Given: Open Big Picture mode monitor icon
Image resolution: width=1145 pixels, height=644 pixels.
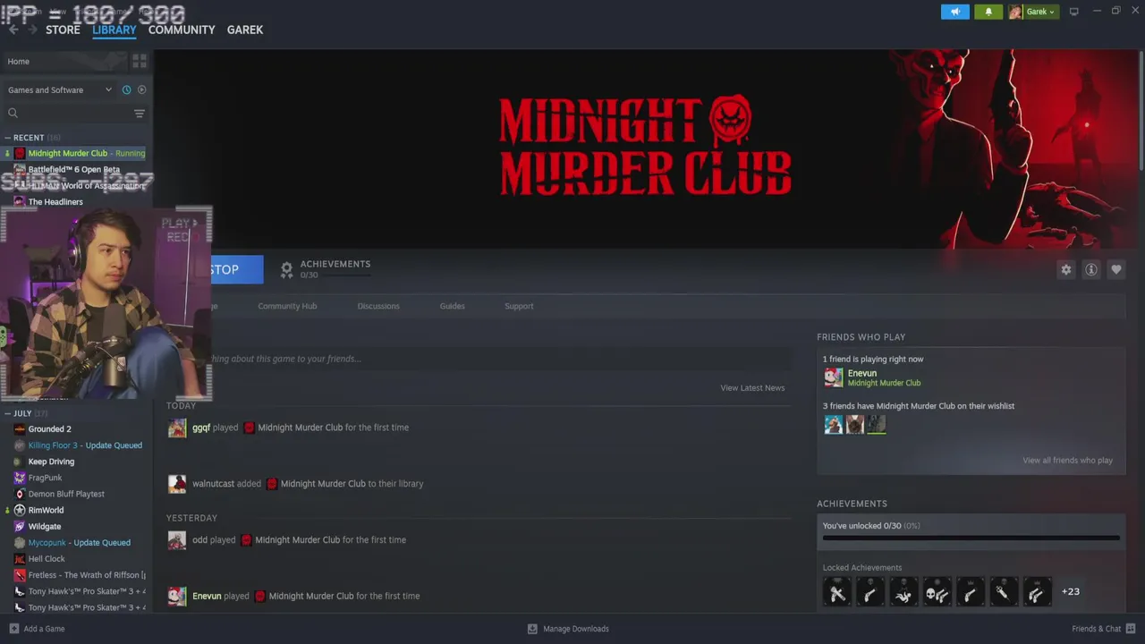Looking at the screenshot, I should click(x=1074, y=12).
